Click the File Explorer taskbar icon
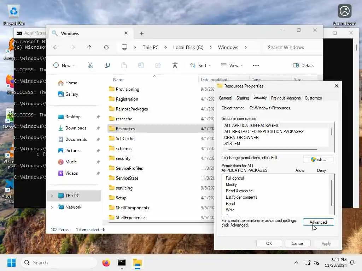 tap(138, 263)
